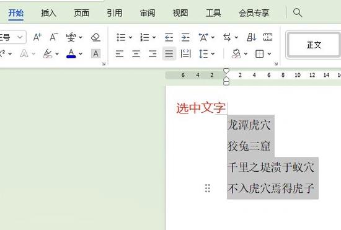Apply blue font color A icon
Viewport: 341px width, 230px height.
pos(71,53)
